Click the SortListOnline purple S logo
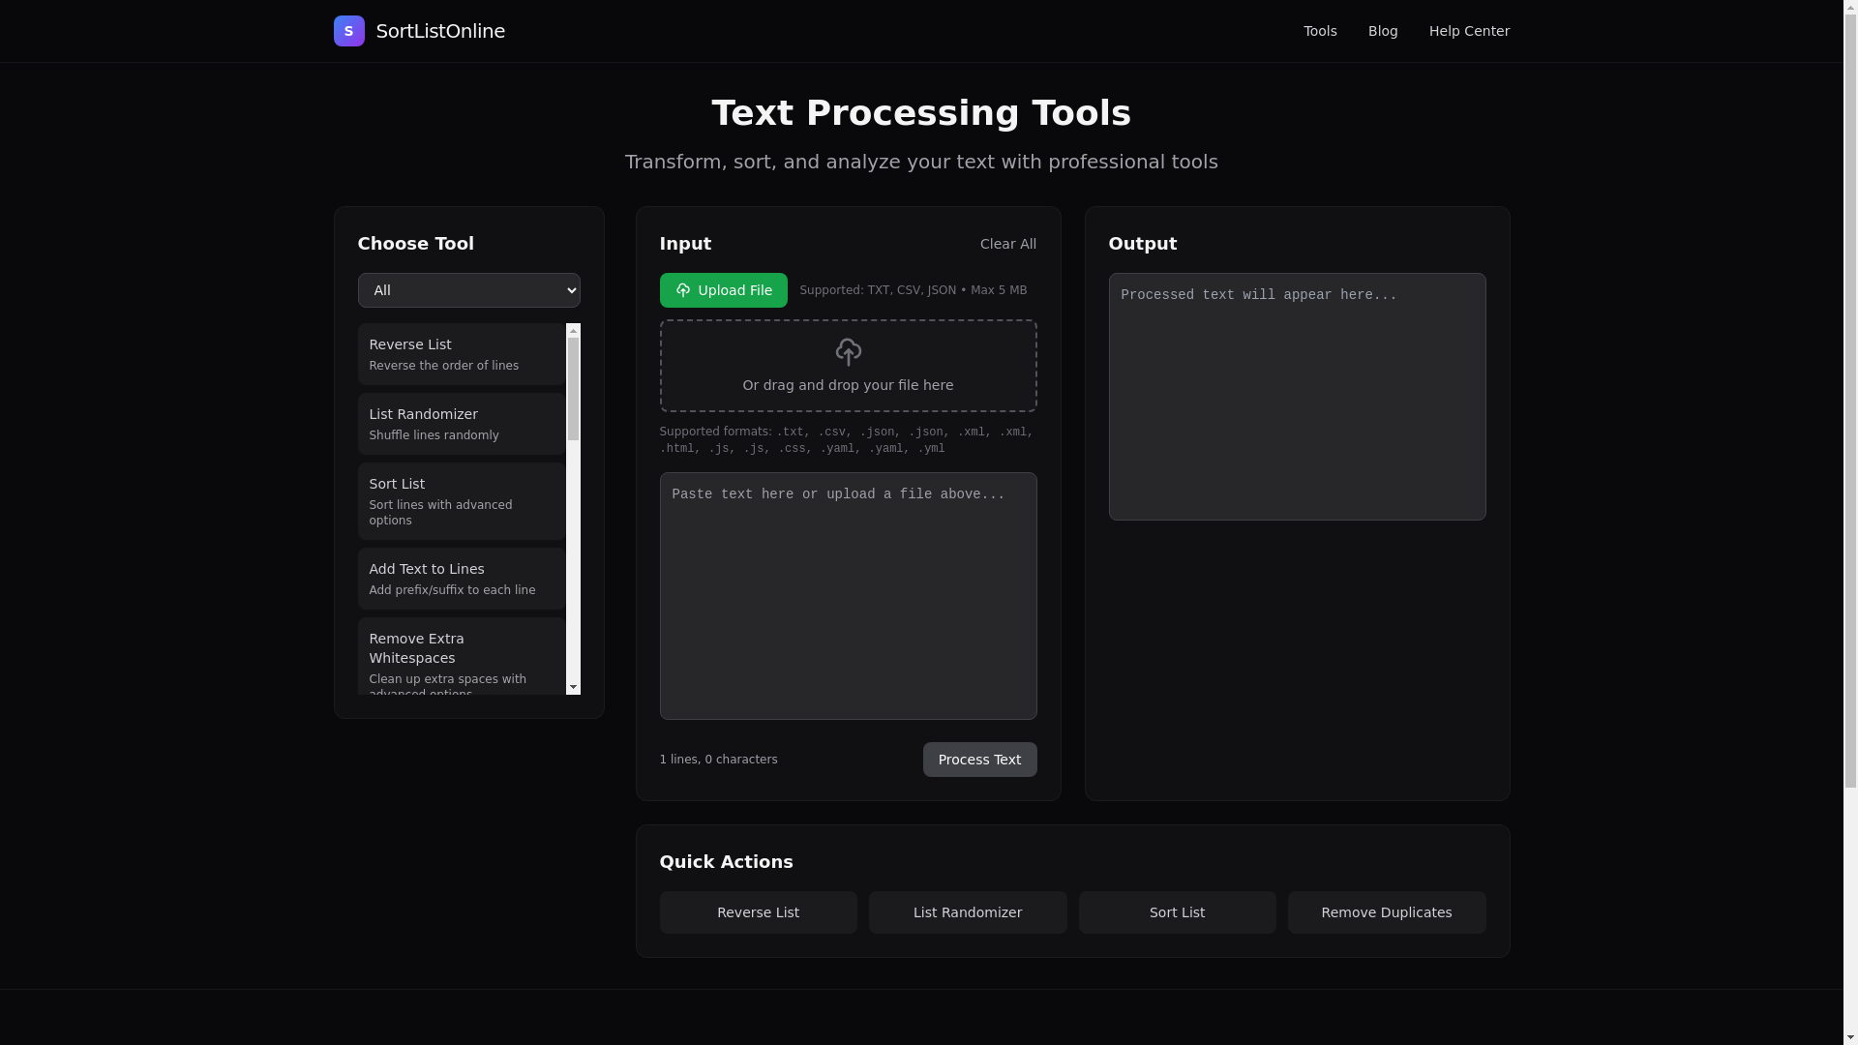This screenshot has height=1045, width=1858. point(348,31)
